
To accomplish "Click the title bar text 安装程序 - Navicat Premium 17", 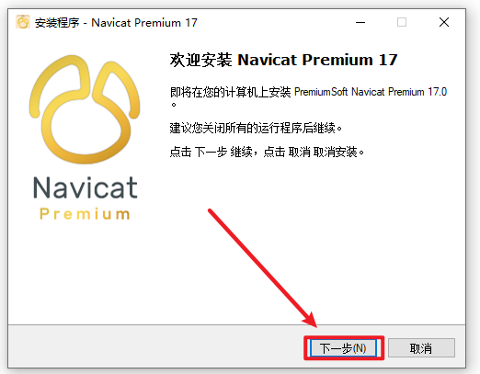I will 116,23.
